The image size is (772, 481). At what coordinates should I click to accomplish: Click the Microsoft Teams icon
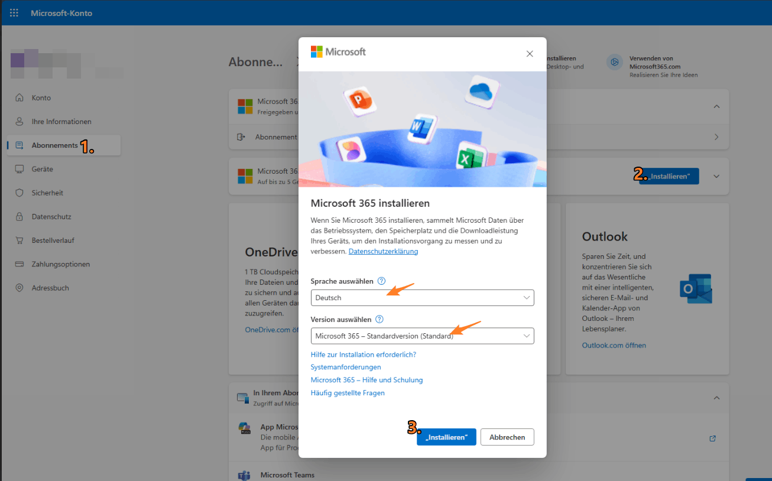[x=244, y=475]
